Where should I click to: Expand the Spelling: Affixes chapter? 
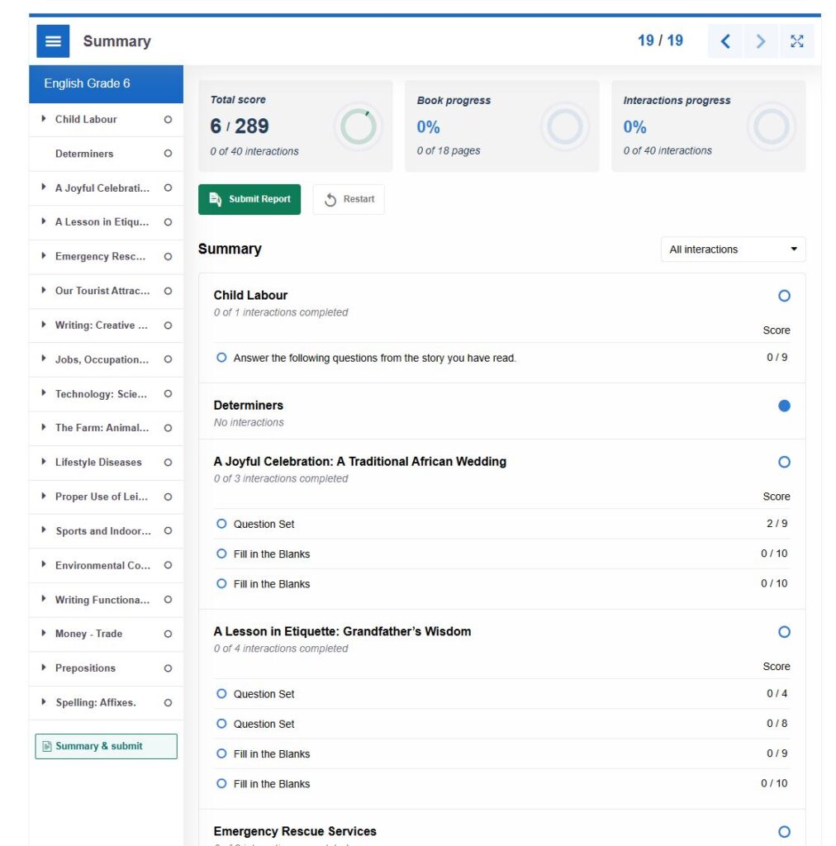(x=43, y=702)
